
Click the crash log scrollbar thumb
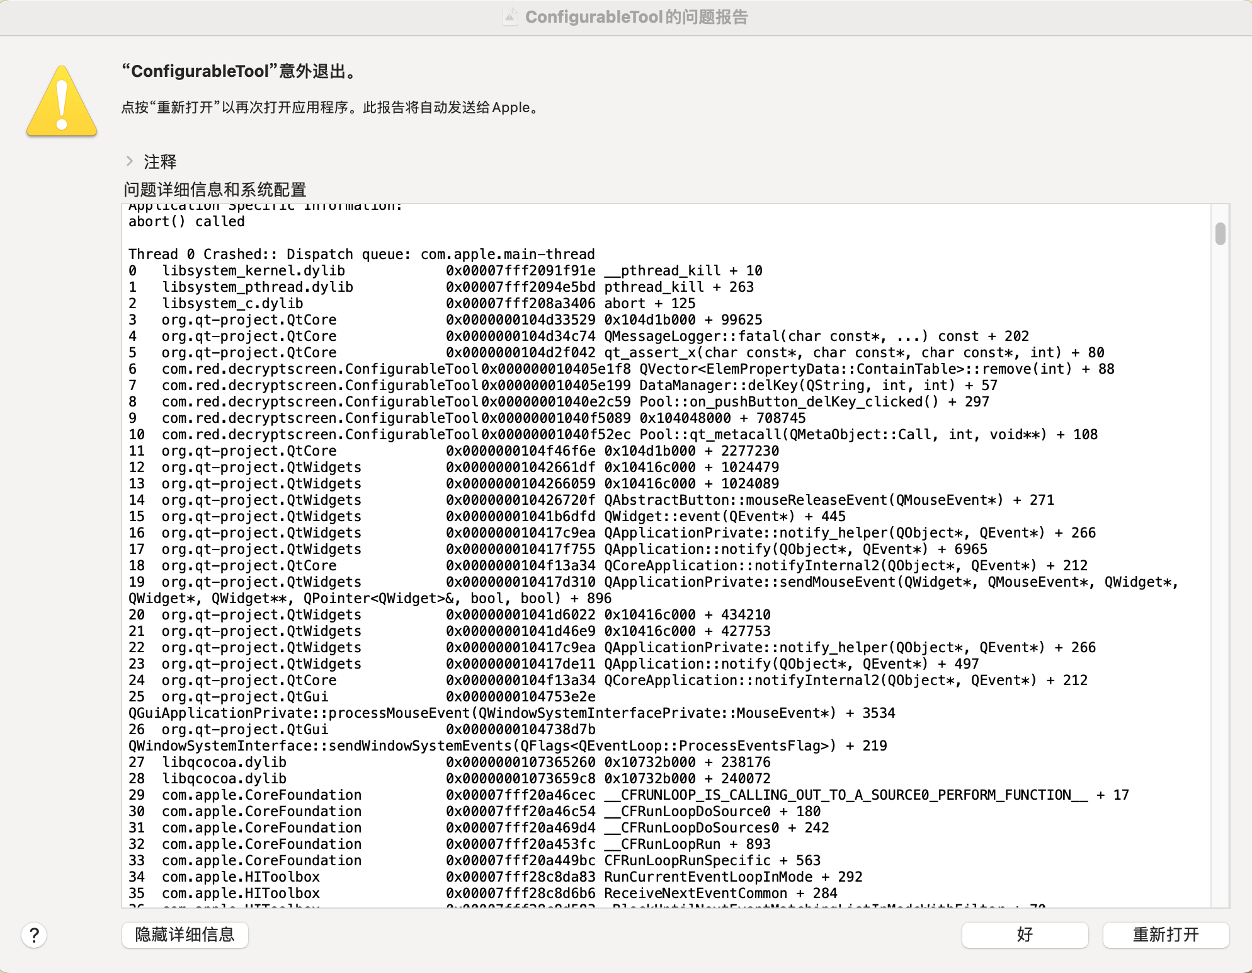coord(1220,234)
